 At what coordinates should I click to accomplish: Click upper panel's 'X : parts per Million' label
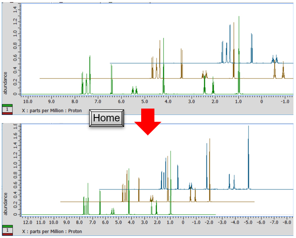coord(51,111)
